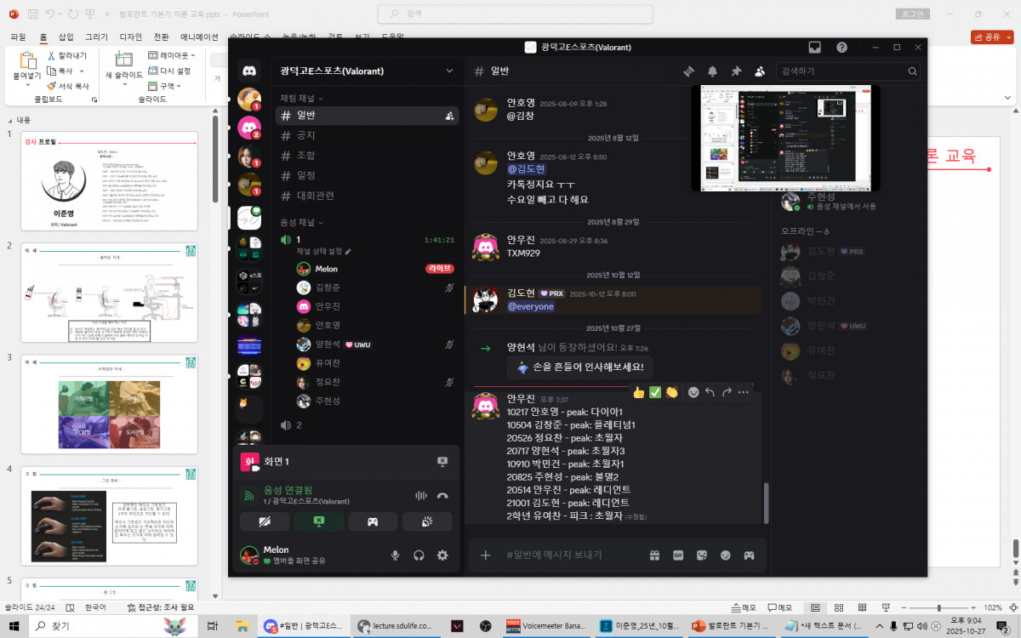Open the GIF picker in message bar
The image size is (1021, 638).
point(679,555)
